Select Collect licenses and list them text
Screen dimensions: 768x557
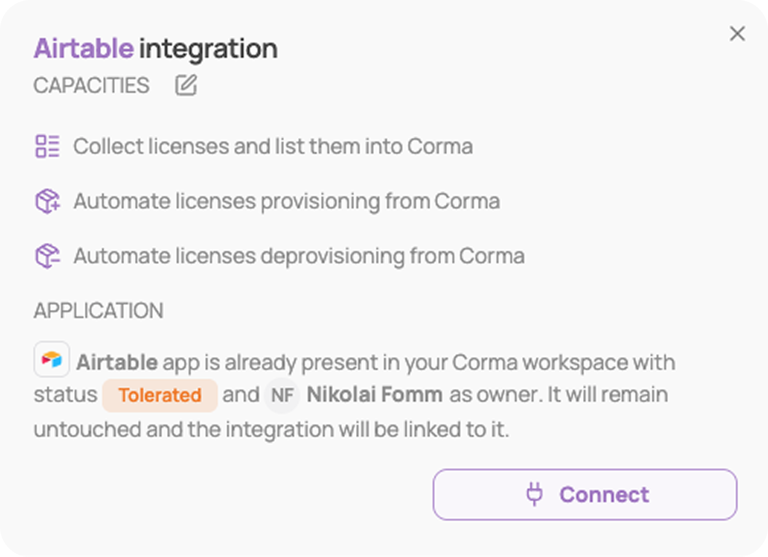coord(273,147)
